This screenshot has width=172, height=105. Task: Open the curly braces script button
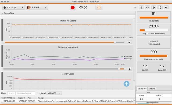tap(99, 8)
